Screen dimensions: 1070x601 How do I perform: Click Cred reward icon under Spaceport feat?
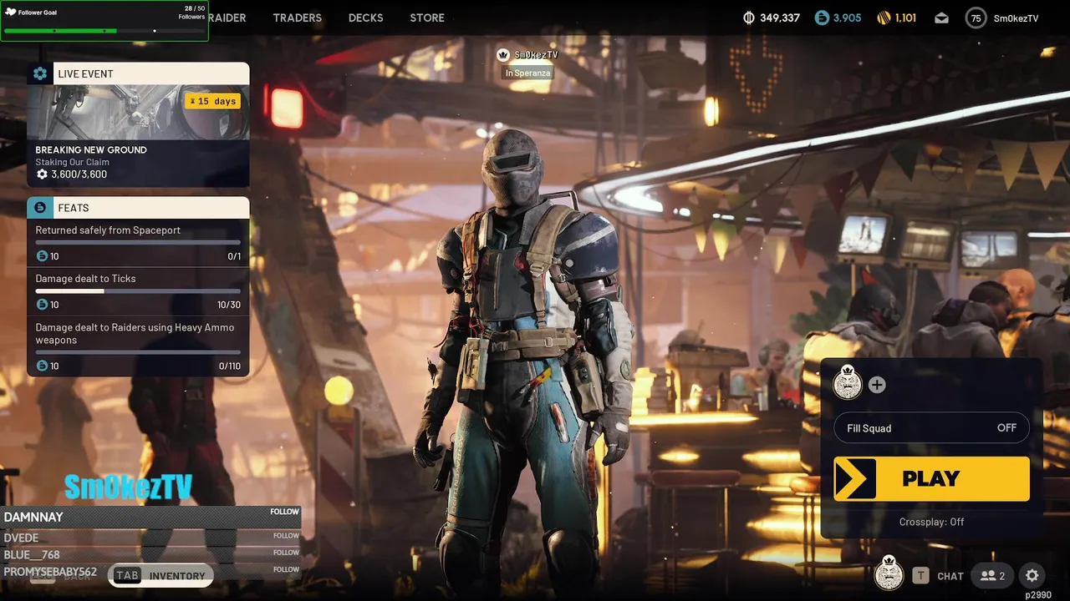pyautogui.click(x=42, y=256)
